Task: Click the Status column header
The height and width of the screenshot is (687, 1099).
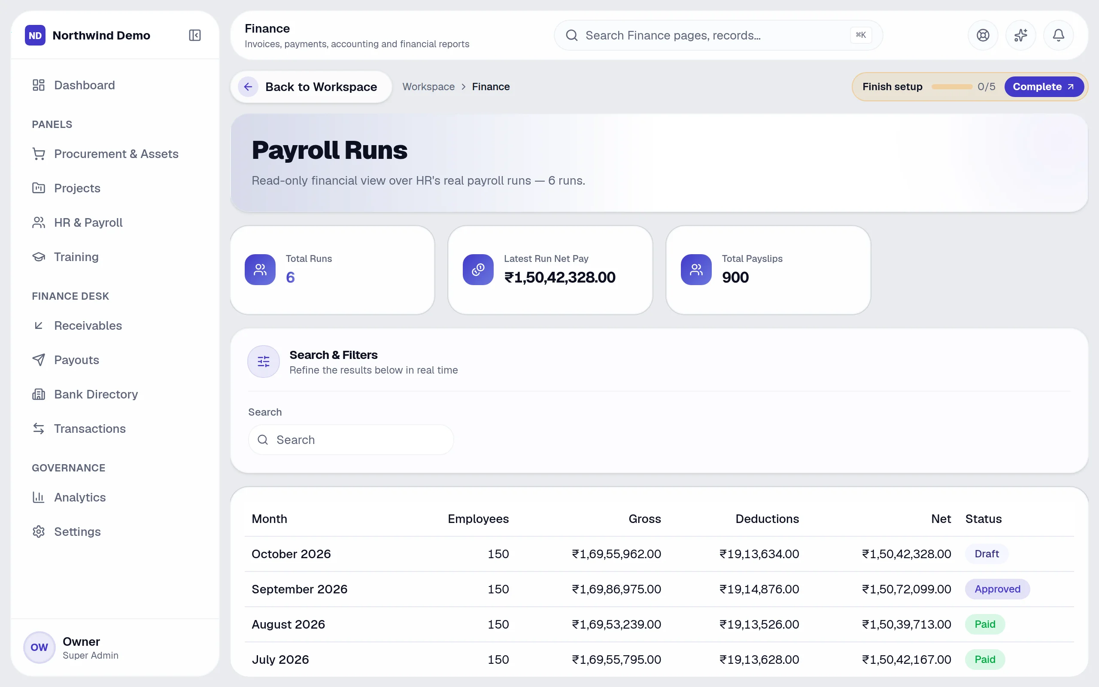Action: coord(983,519)
